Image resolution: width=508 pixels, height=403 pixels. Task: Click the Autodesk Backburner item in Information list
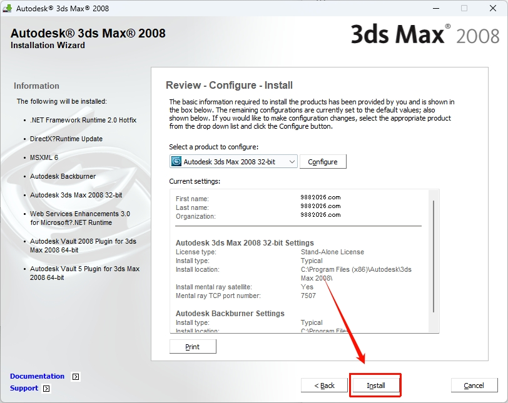pos(63,176)
